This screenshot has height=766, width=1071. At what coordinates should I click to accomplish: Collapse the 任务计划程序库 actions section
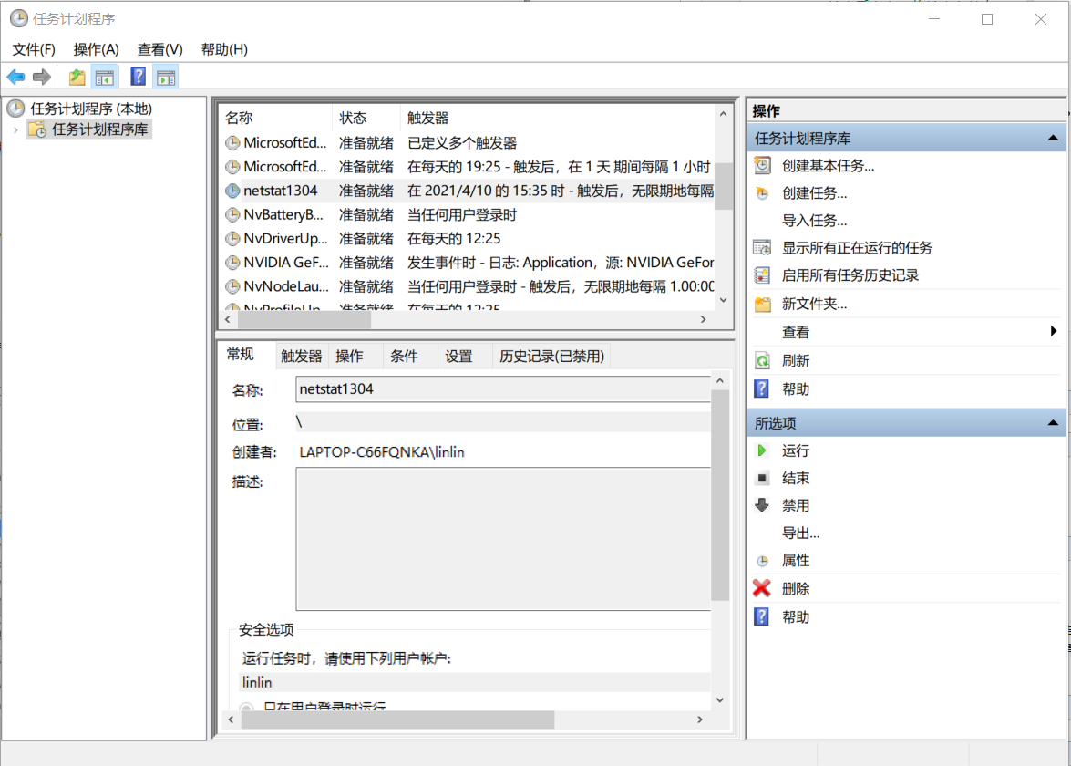pos(1053,138)
